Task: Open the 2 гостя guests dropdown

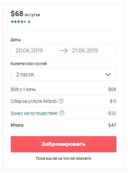Action: coord(64,74)
